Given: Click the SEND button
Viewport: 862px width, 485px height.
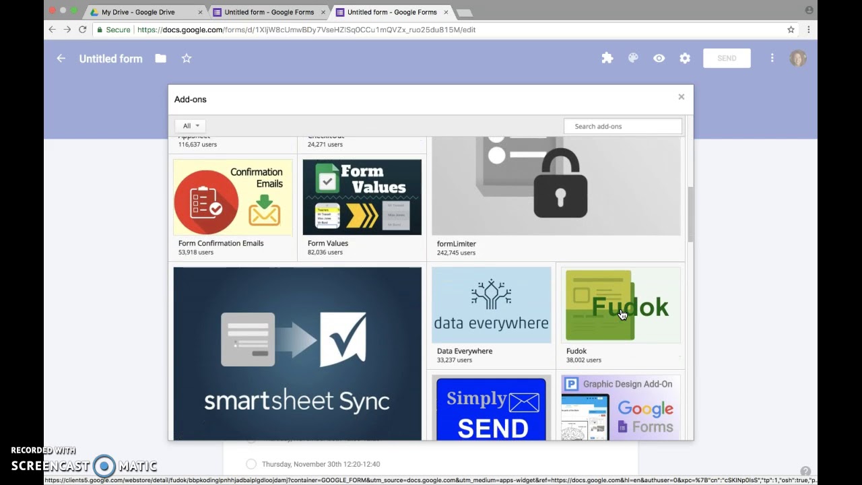Looking at the screenshot, I should coord(727,59).
